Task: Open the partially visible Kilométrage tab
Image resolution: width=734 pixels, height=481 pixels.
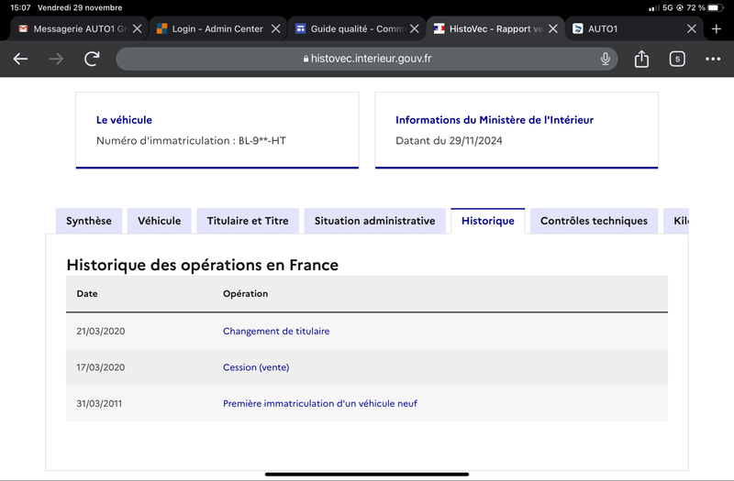Action: 676,221
